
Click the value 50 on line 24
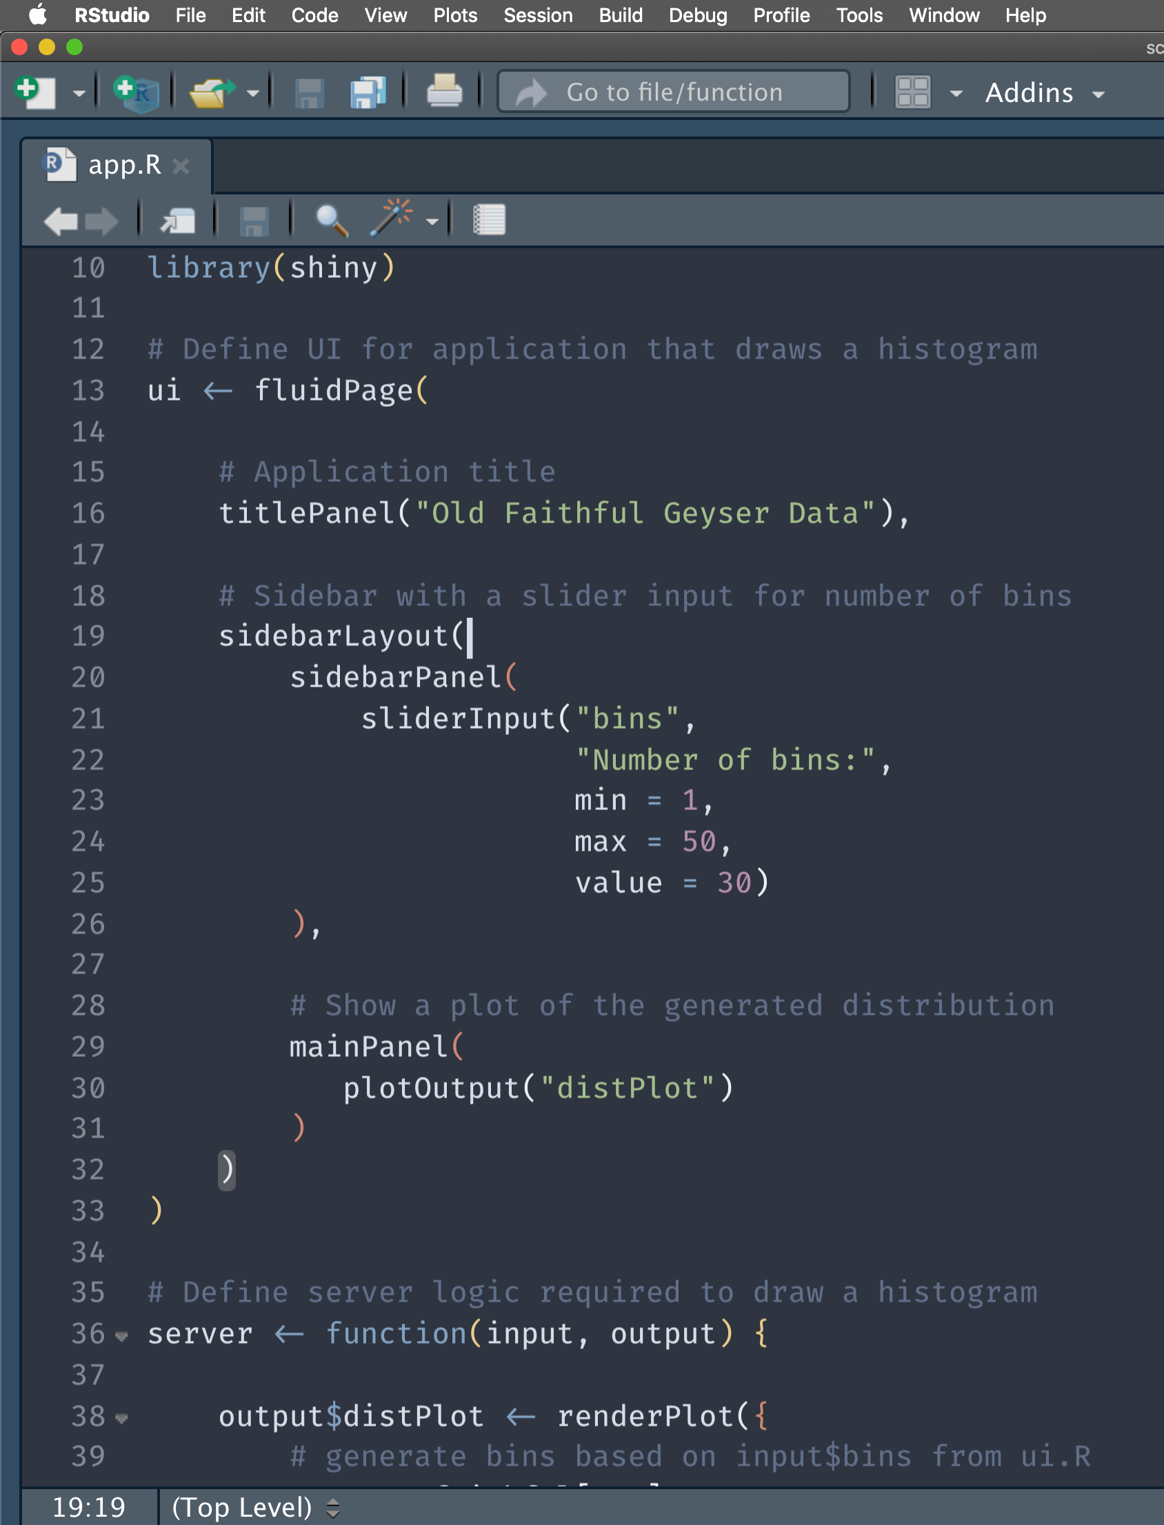pos(699,842)
